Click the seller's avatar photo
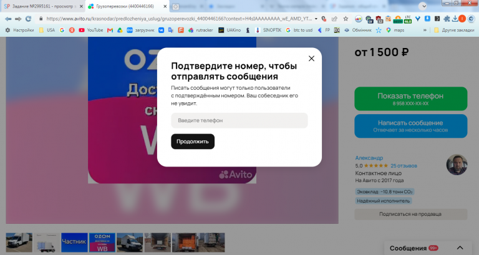The width and height of the screenshot is (479, 255). pyautogui.click(x=457, y=165)
